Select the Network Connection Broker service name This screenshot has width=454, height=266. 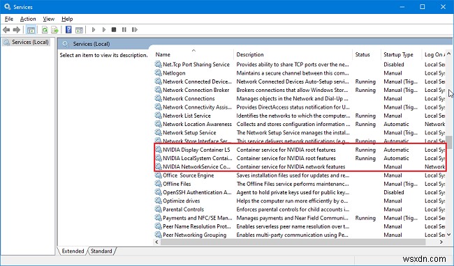[x=196, y=90]
